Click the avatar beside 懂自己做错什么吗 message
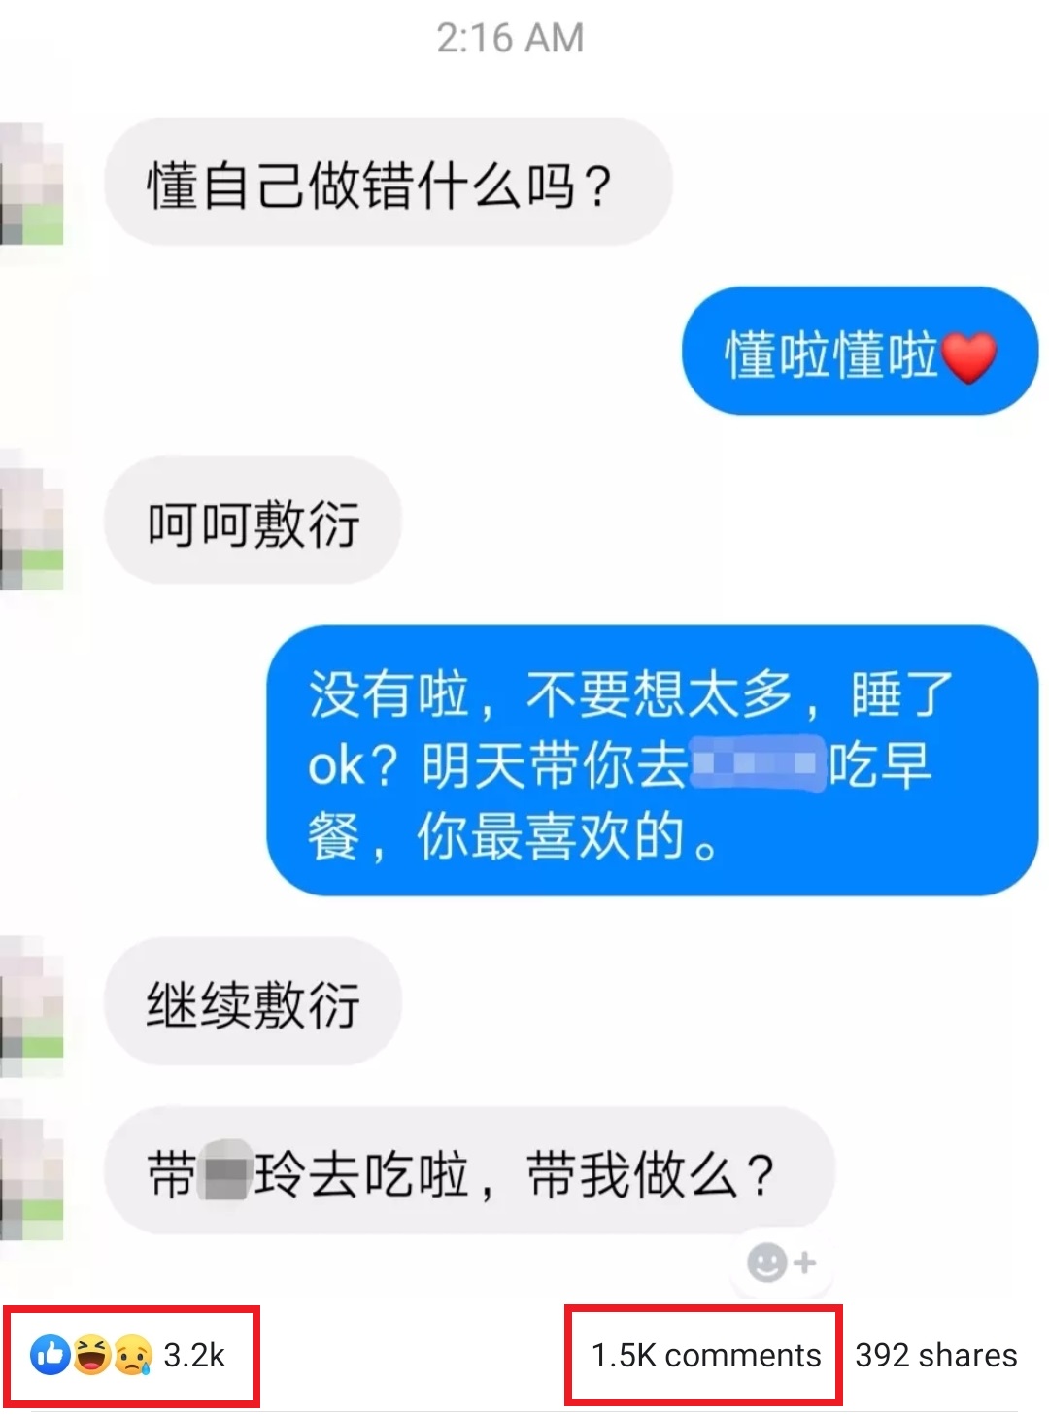Viewport: 1049px width, 1417px height. [x=32, y=183]
